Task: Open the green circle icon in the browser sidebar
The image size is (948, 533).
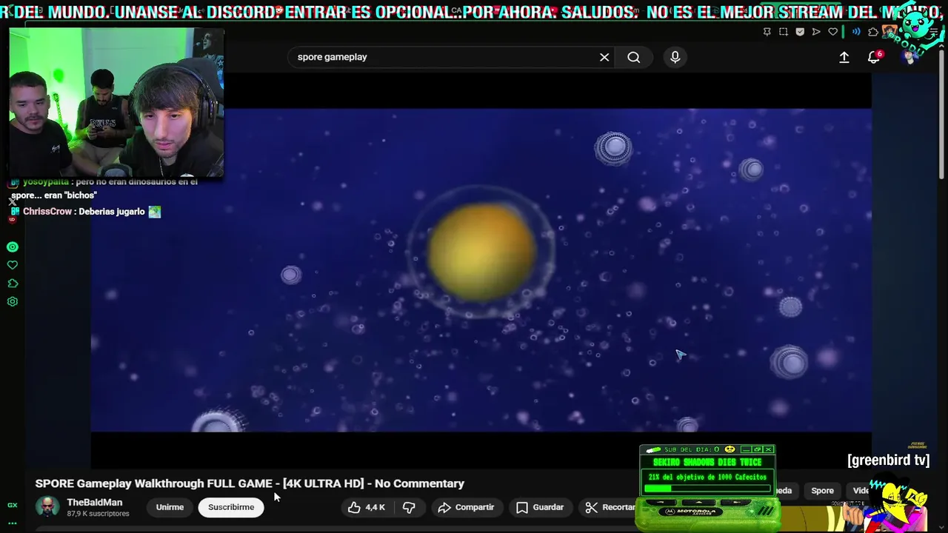Action: tap(12, 247)
